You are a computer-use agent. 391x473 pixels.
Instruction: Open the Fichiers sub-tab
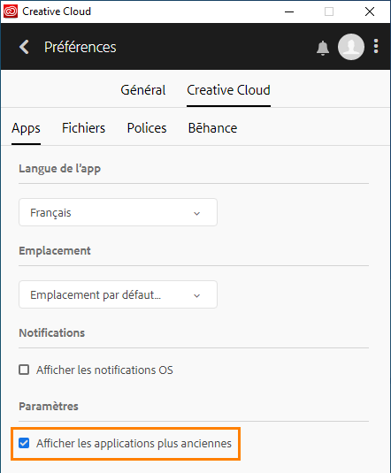click(x=84, y=128)
